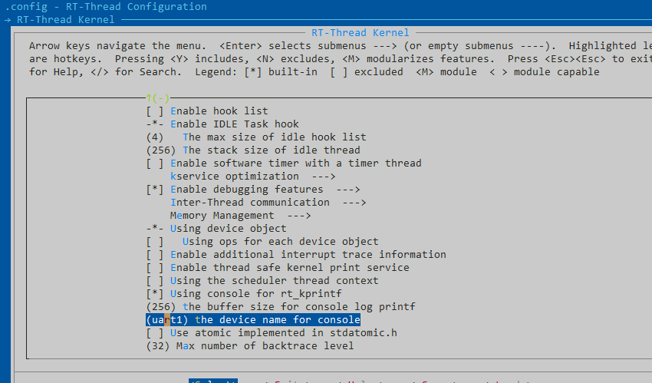Toggle Enable software timer with a timer thread
The height and width of the screenshot is (383, 652).
pos(155,163)
